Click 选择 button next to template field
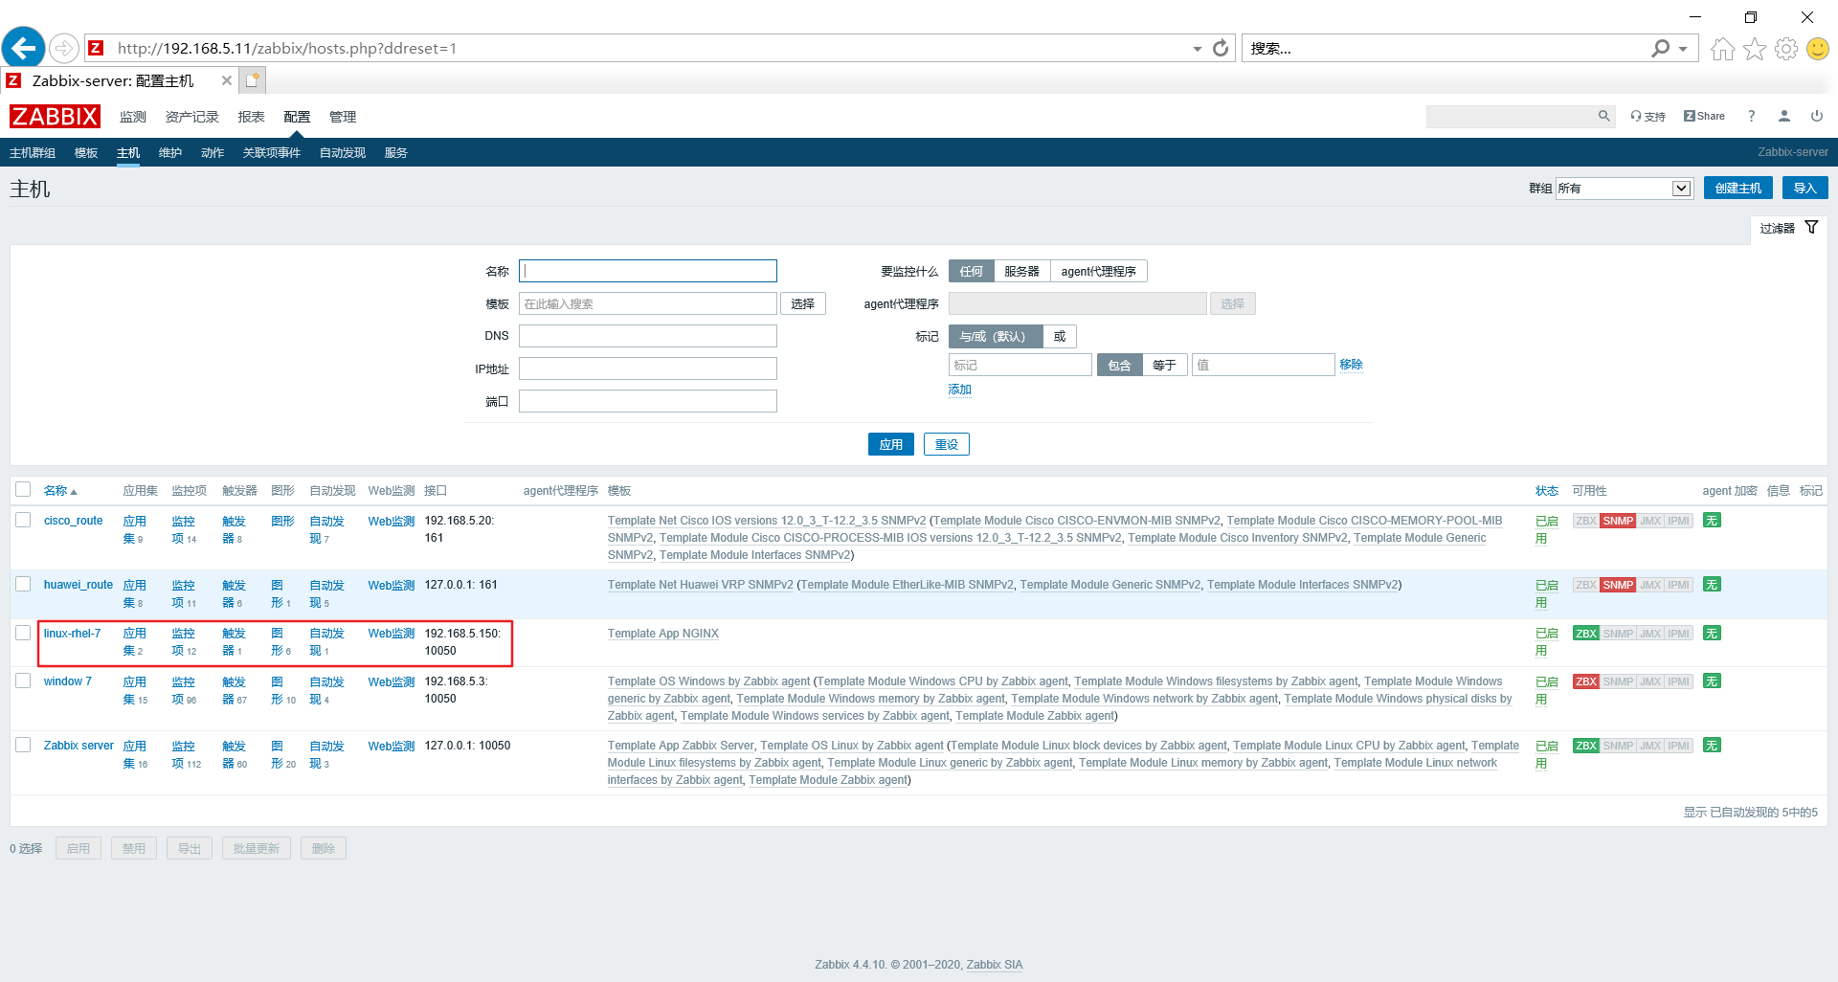 tap(802, 303)
